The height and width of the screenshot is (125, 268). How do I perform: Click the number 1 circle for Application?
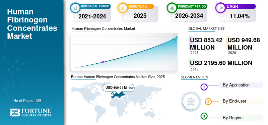(204, 87)
